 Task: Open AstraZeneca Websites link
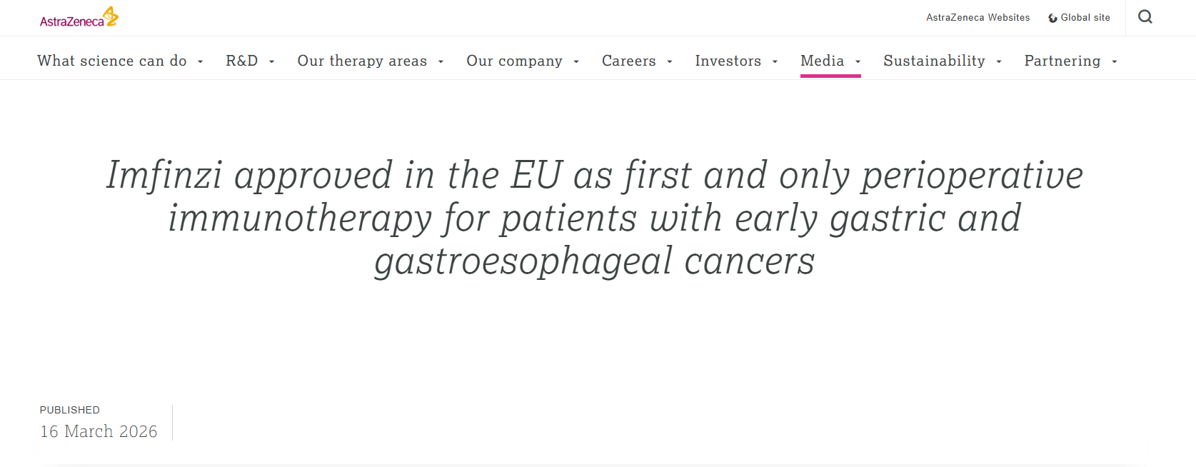click(978, 18)
